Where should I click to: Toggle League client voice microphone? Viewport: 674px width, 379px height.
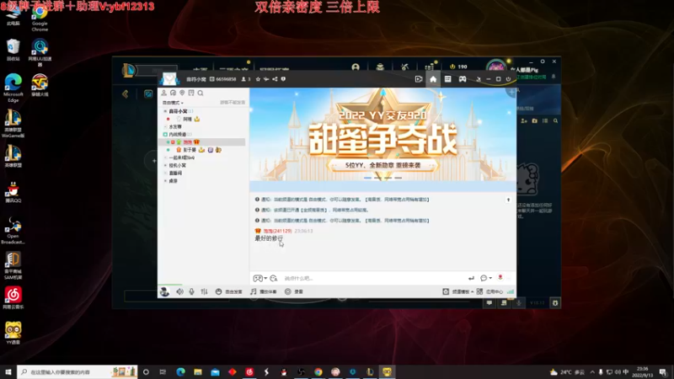point(519,303)
